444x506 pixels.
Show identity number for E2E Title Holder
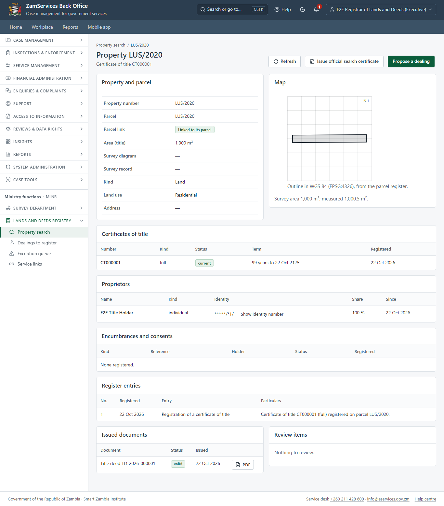click(x=262, y=314)
